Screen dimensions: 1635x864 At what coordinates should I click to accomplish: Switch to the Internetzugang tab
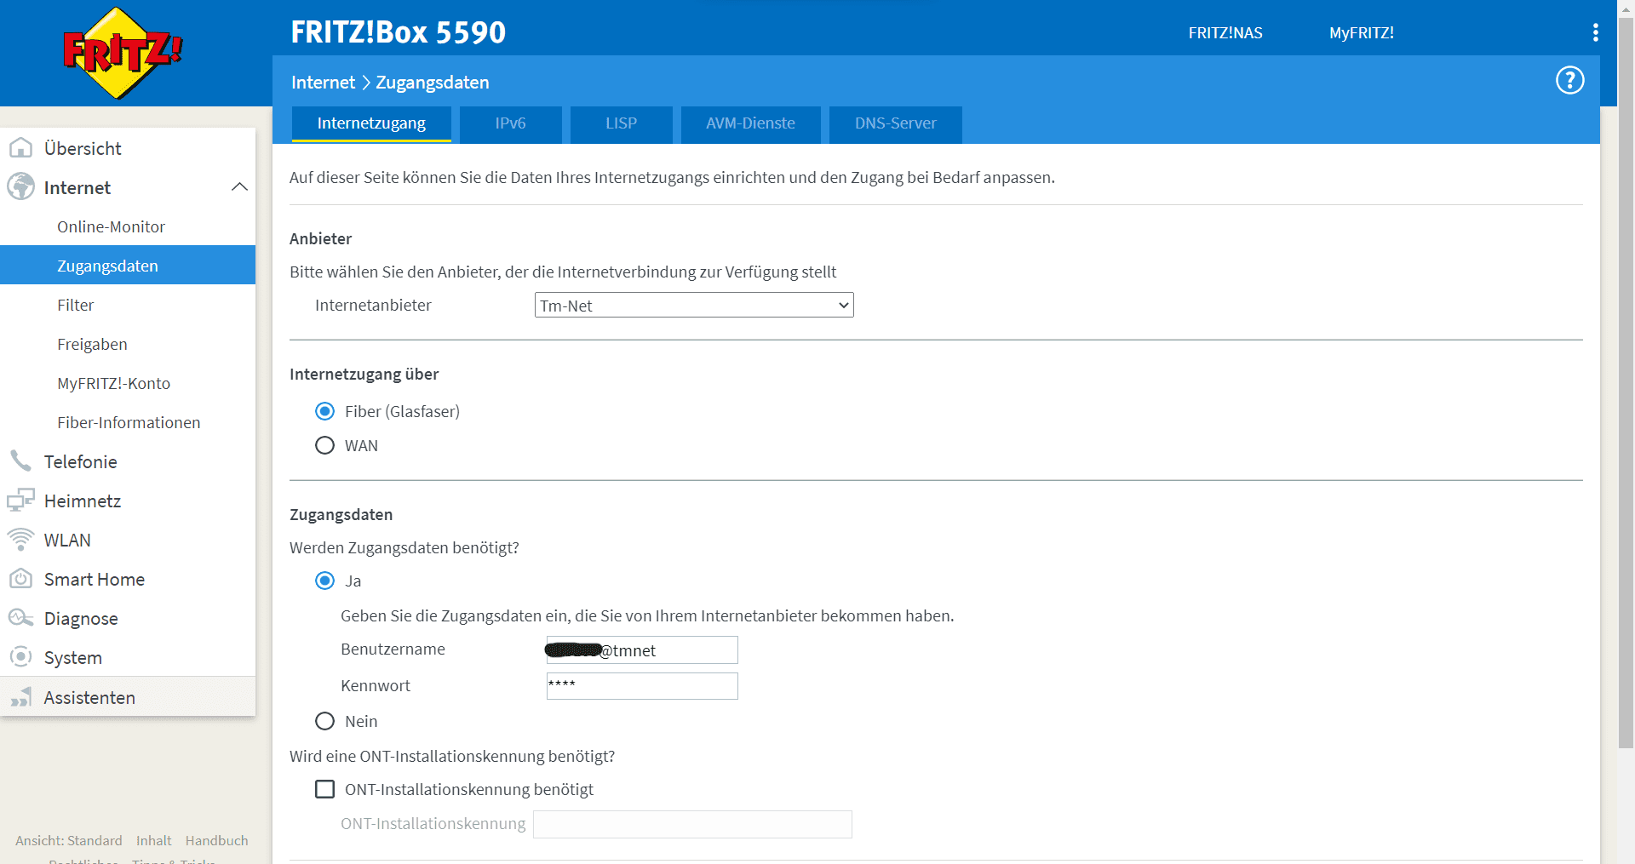pyautogui.click(x=371, y=123)
